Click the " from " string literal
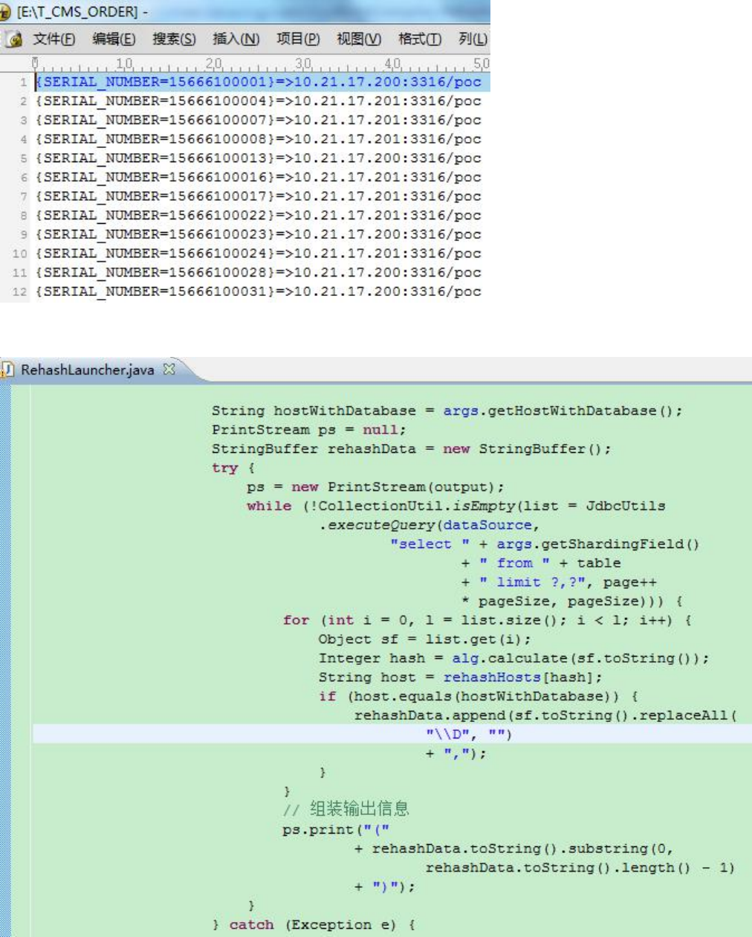This screenshot has height=937, width=752. (514, 563)
